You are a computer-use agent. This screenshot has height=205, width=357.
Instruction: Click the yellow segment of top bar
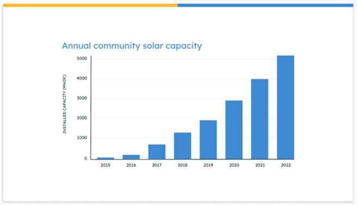tap(90, 5)
